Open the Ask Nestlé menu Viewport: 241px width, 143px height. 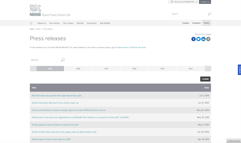click(105, 23)
